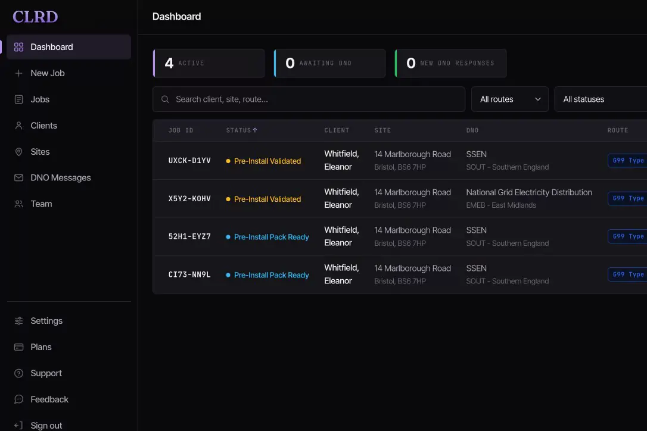
Task: Click 14 Marlborough Road in CI73-NN9L row
Action: (413, 268)
